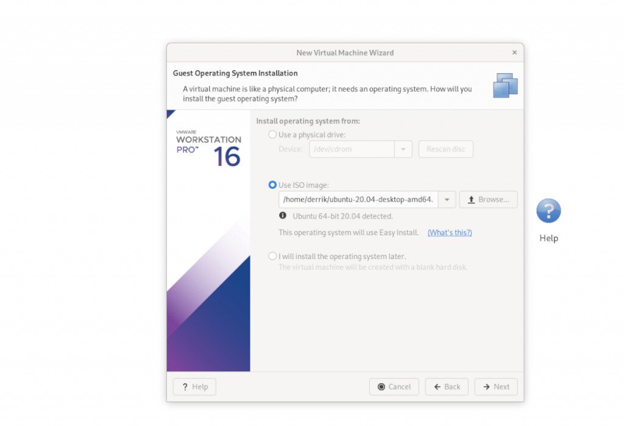The width and height of the screenshot is (624, 426).
Task: Click the back arrow icon on Back button
Action: [436, 386]
